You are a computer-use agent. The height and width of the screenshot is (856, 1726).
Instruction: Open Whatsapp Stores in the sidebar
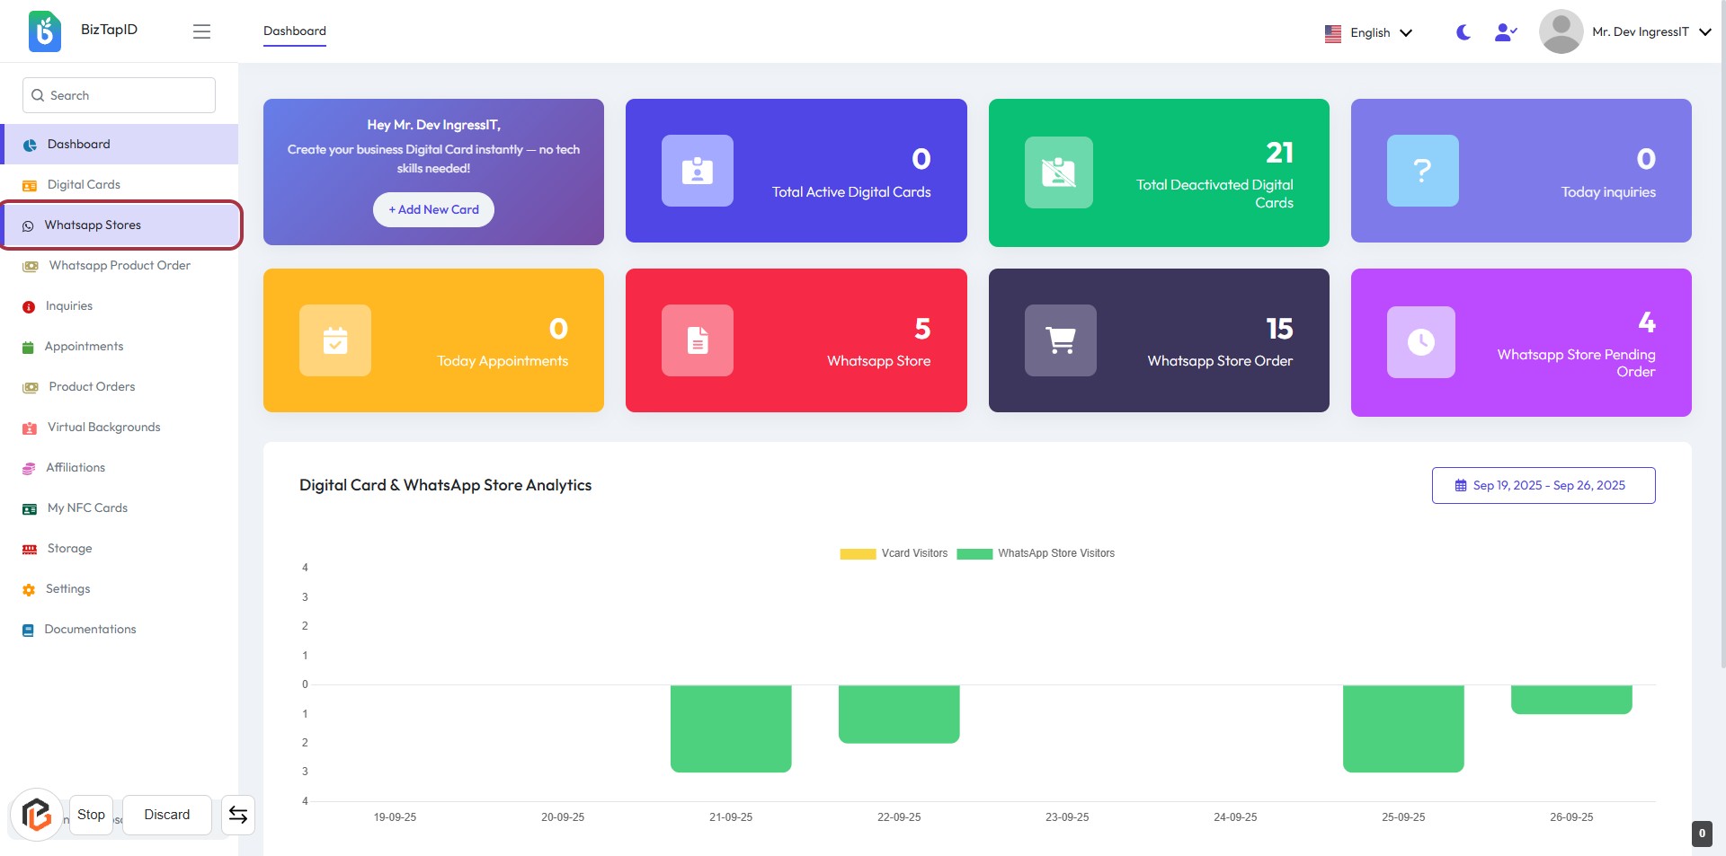point(93,225)
